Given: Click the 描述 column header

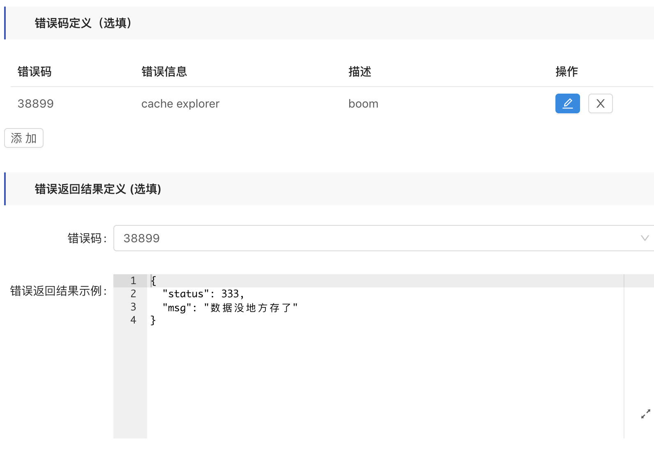Looking at the screenshot, I should coord(360,72).
